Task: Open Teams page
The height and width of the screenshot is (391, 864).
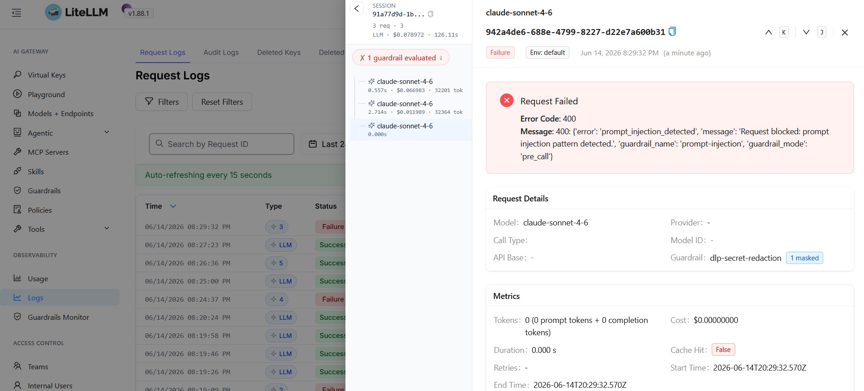Action: click(38, 367)
